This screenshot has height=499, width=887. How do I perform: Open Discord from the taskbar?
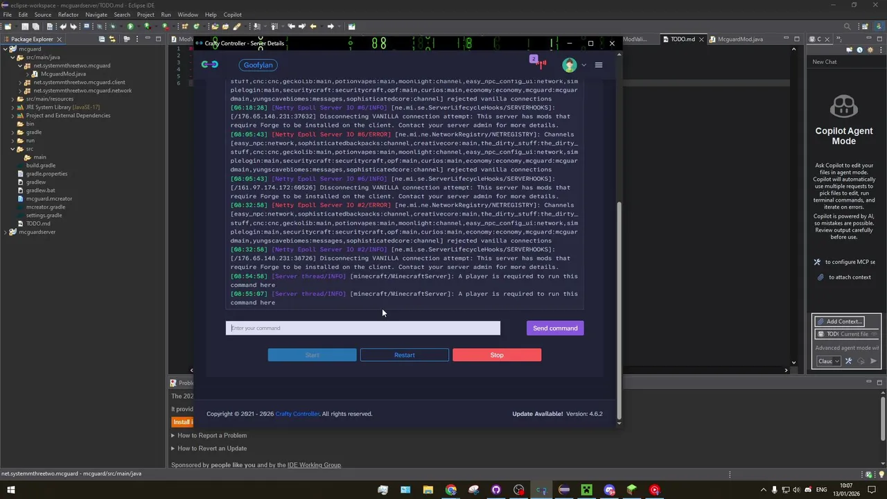[609, 490]
